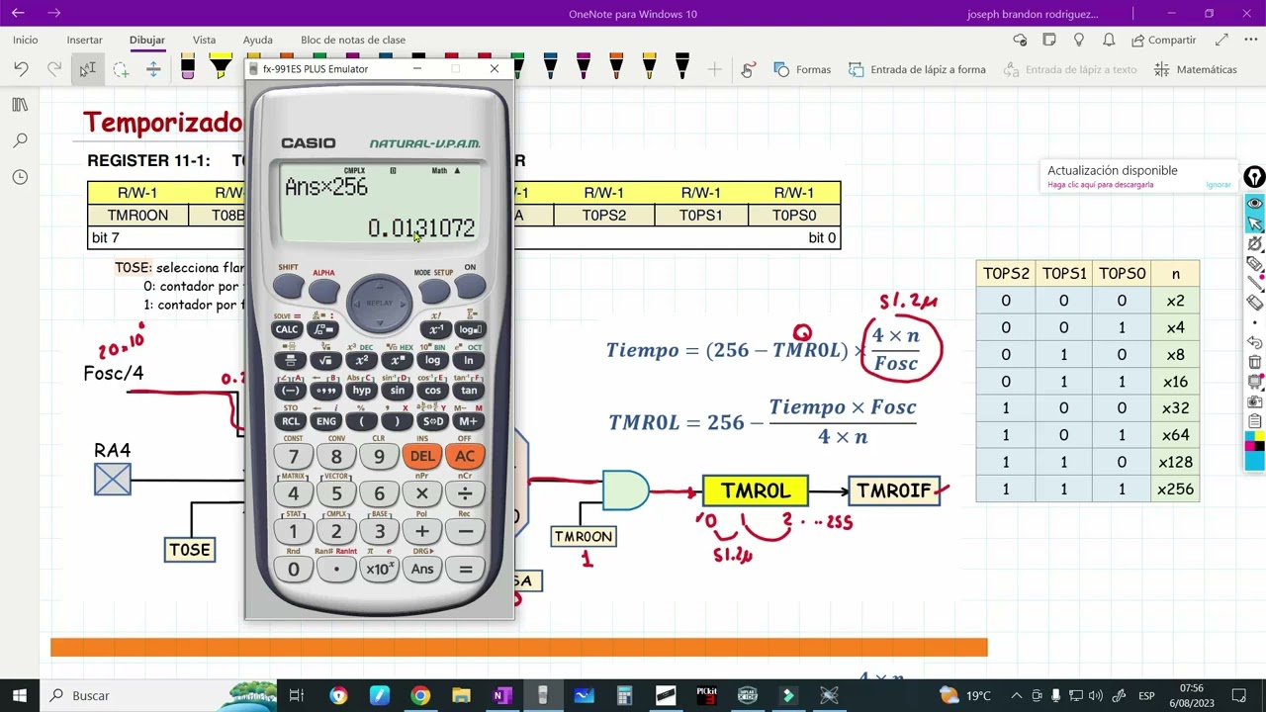Image resolution: width=1266 pixels, height=712 pixels.
Task: Tap the x squared key
Action: (x=361, y=360)
